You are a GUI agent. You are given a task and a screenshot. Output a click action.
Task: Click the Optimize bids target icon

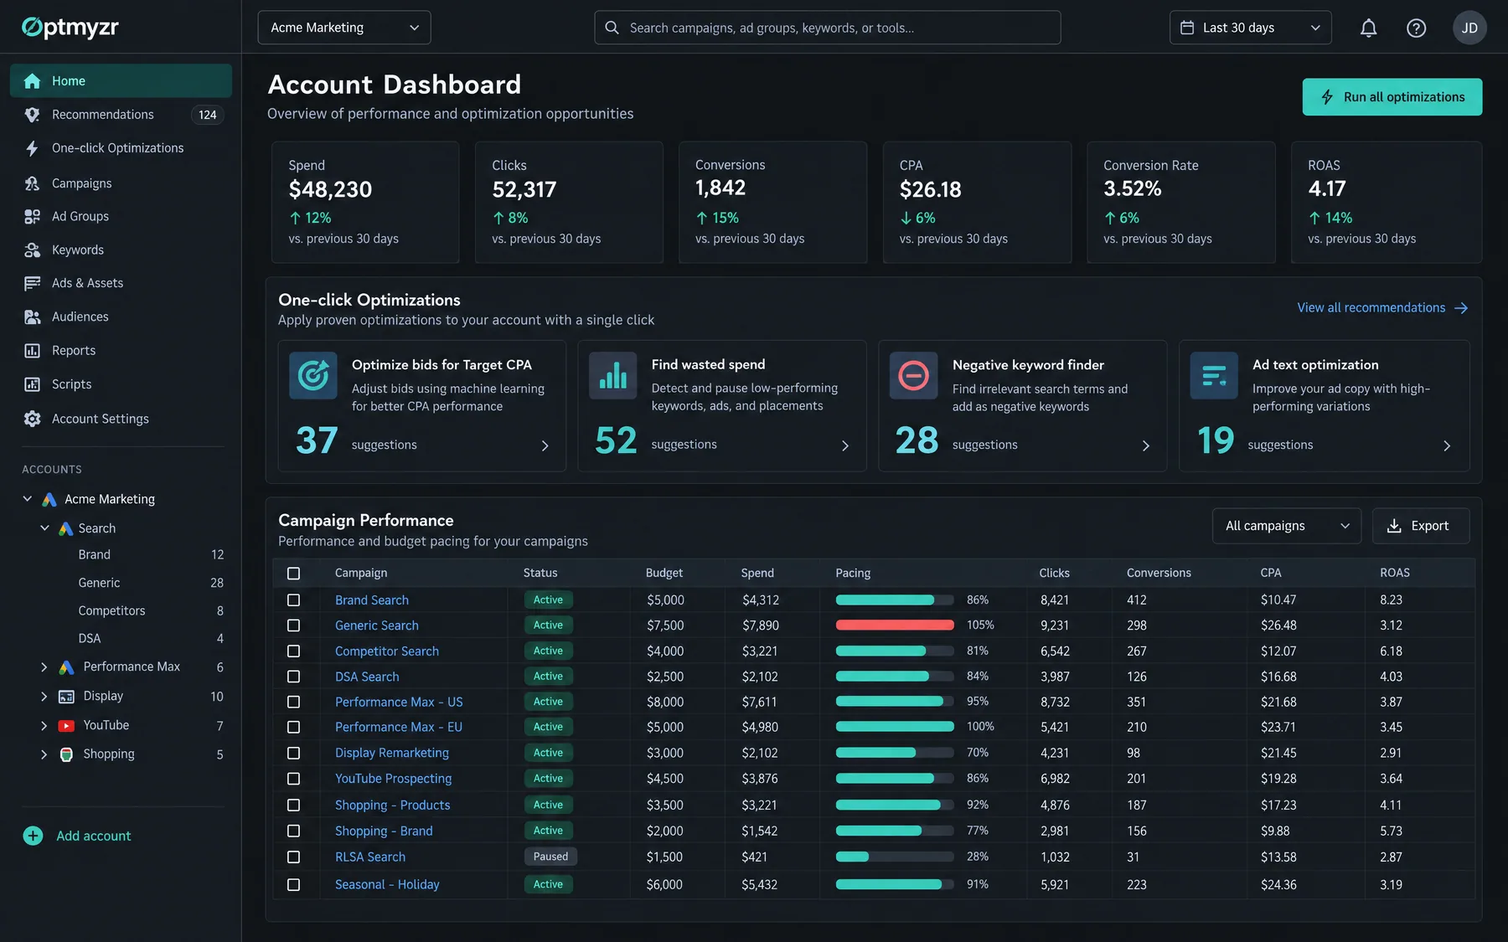tap(313, 376)
